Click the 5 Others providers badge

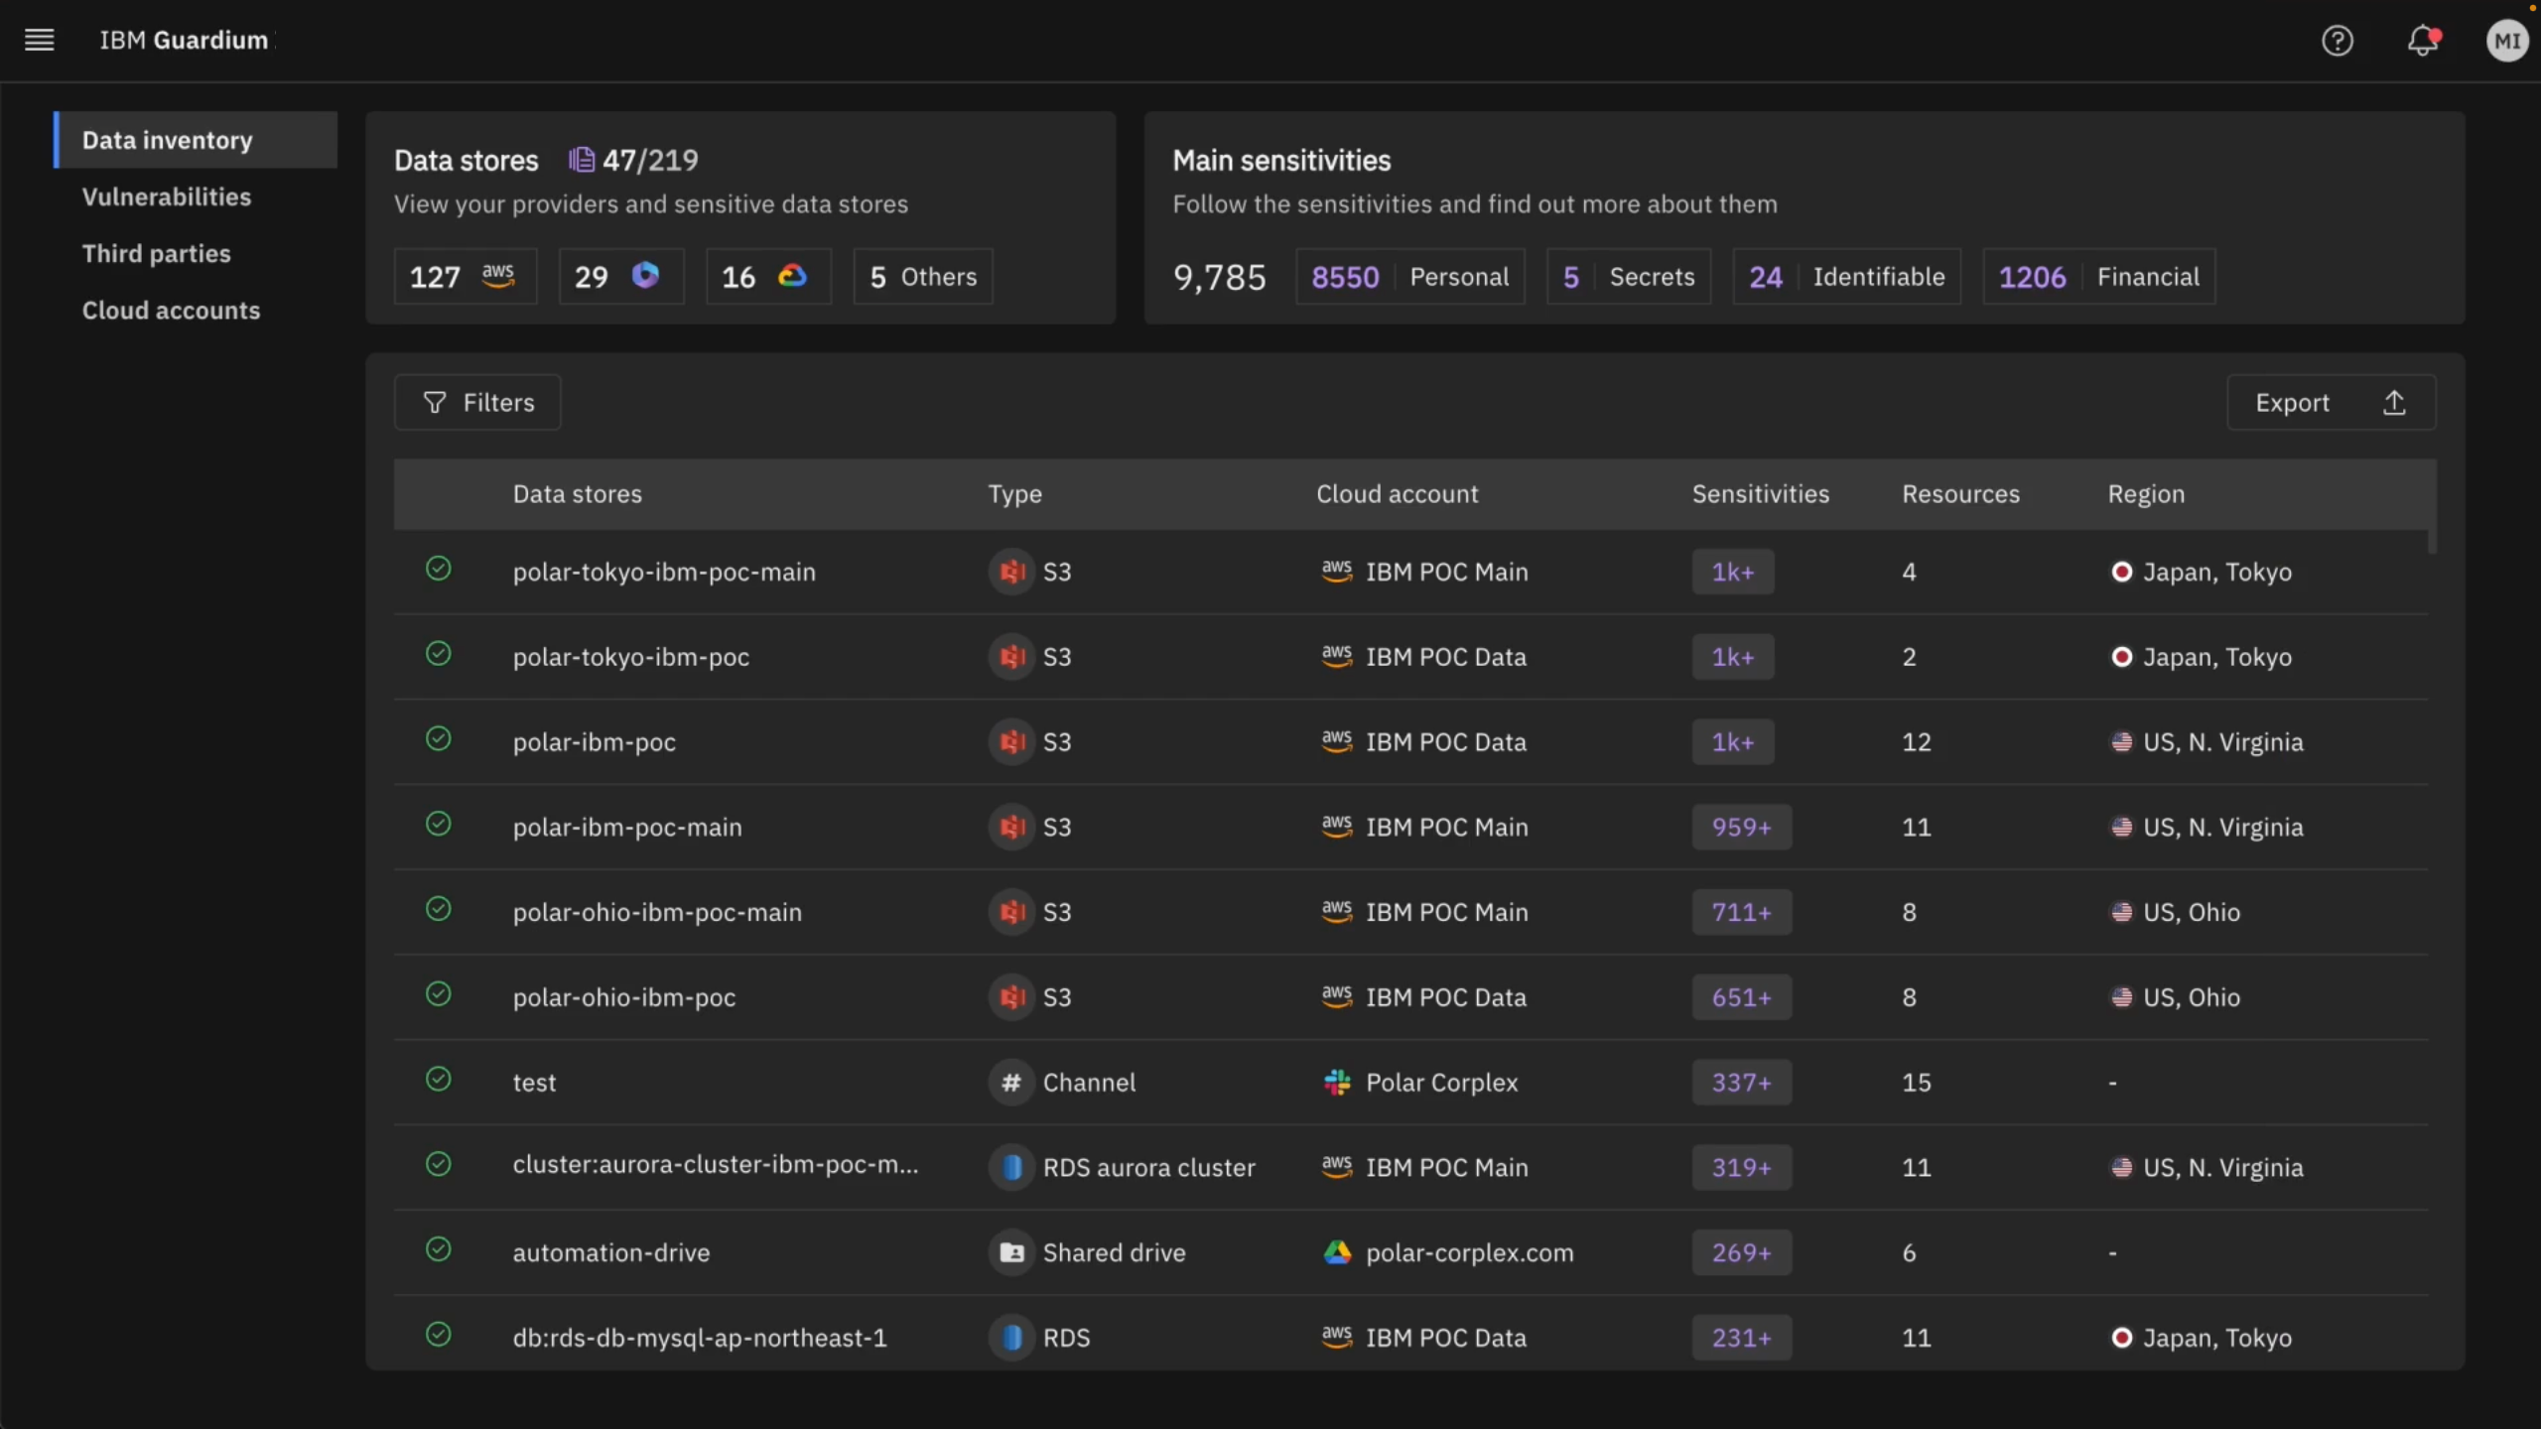[x=922, y=276]
